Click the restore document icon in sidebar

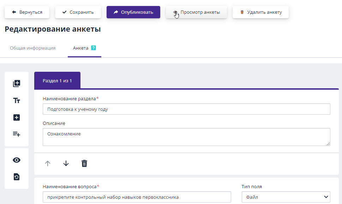(x=17, y=177)
